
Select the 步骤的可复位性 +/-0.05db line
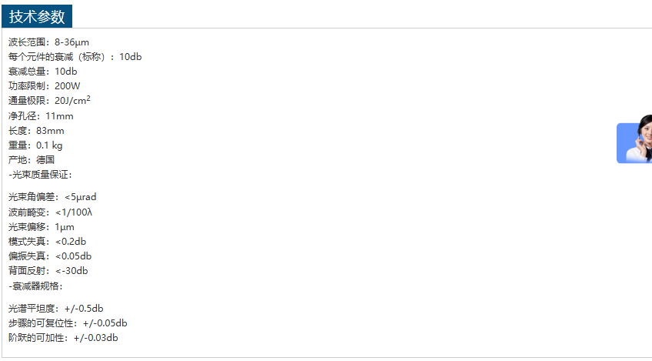68,323
